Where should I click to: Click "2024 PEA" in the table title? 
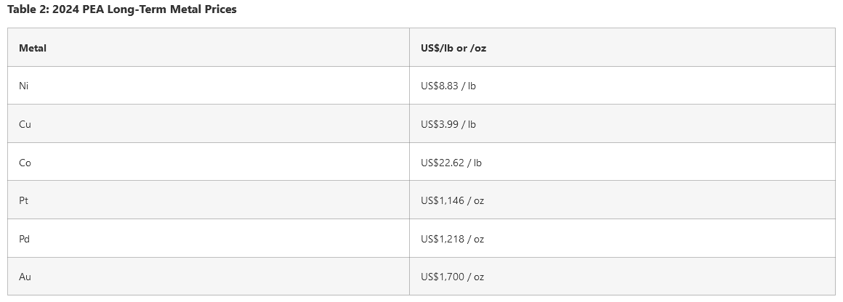click(78, 9)
